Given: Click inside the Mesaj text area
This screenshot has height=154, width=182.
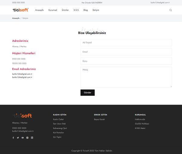Looking at the screenshot, I should coord(126,77).
